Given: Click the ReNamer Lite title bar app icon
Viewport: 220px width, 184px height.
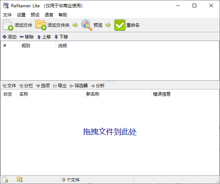Looking at the screenshot, I should [x=6, y=5].
